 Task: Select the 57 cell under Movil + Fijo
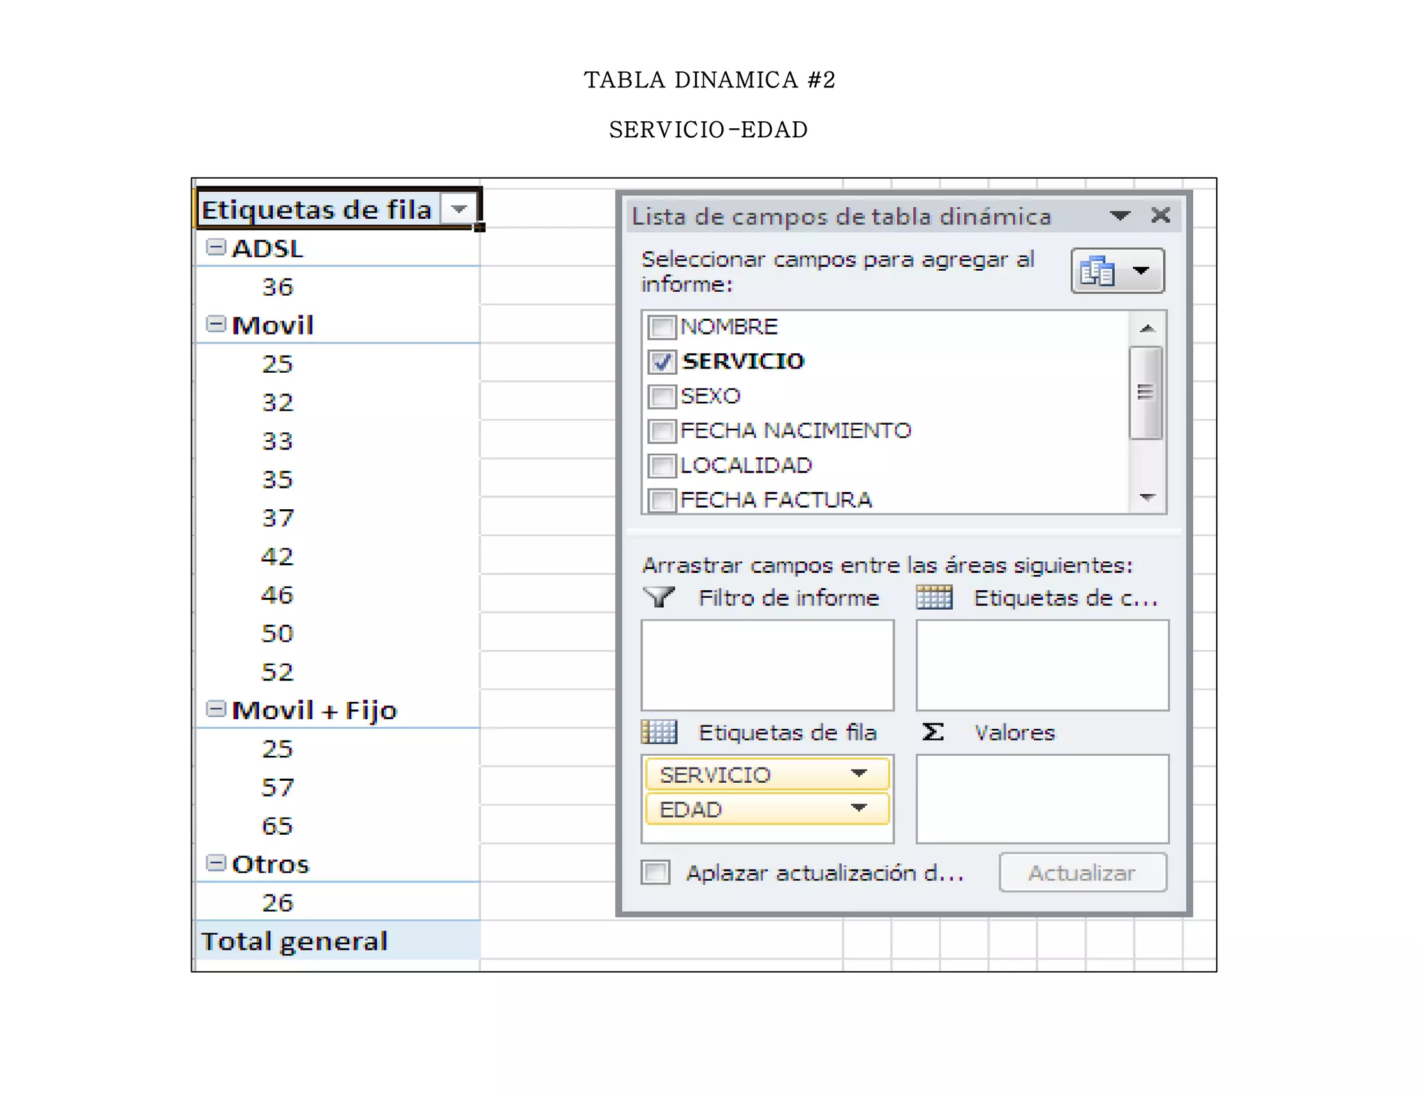[337, 787]
